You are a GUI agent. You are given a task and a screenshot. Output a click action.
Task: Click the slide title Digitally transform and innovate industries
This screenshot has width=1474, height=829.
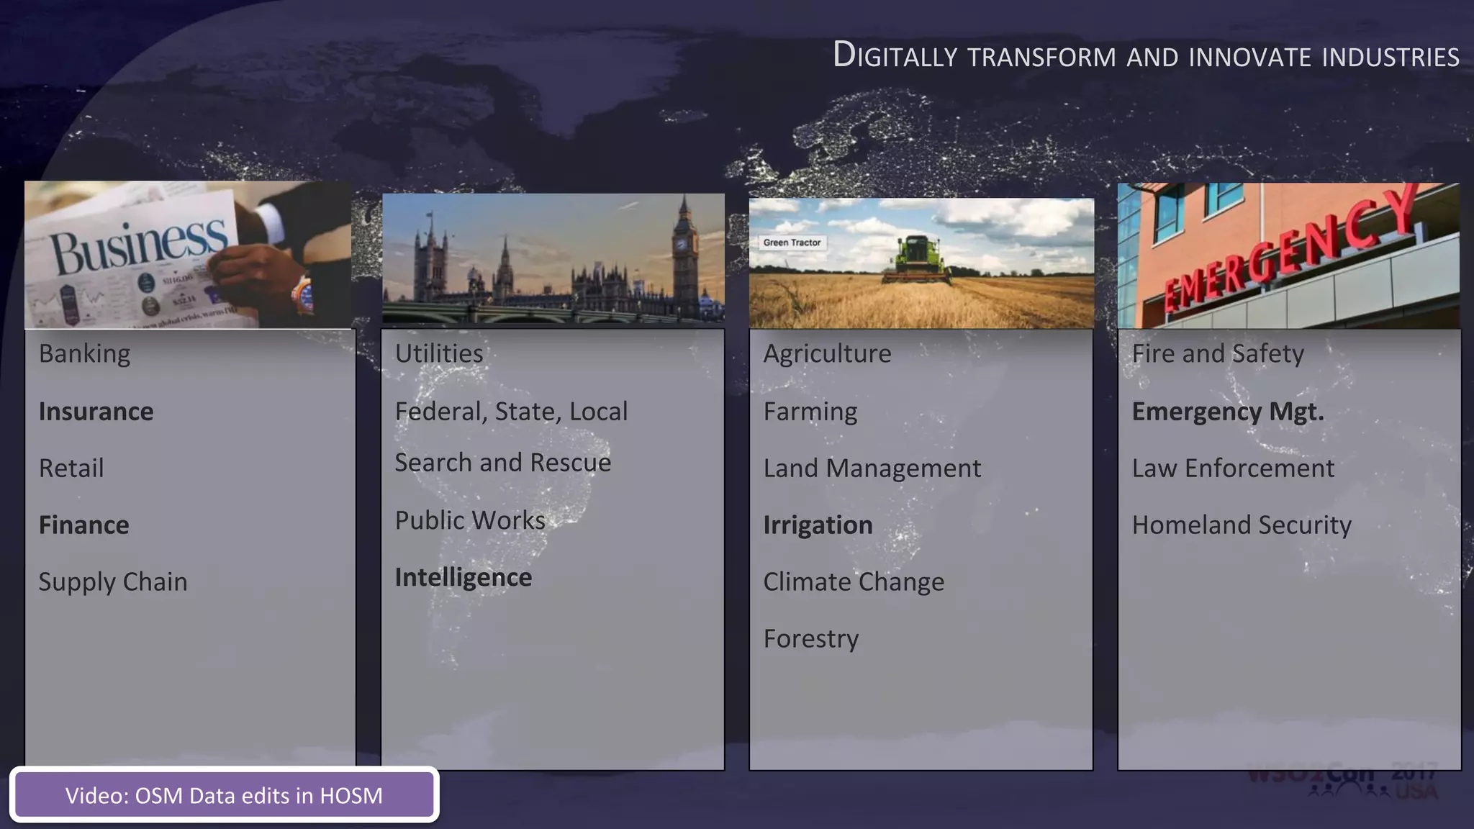1146,55
